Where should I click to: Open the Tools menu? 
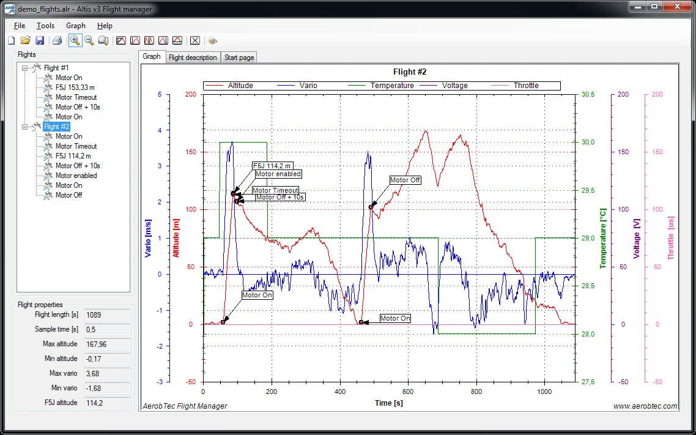(45, 26)
